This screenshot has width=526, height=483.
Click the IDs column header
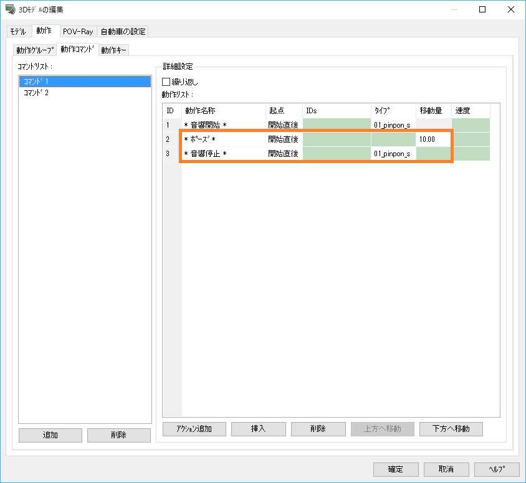(x=337, y=111)
